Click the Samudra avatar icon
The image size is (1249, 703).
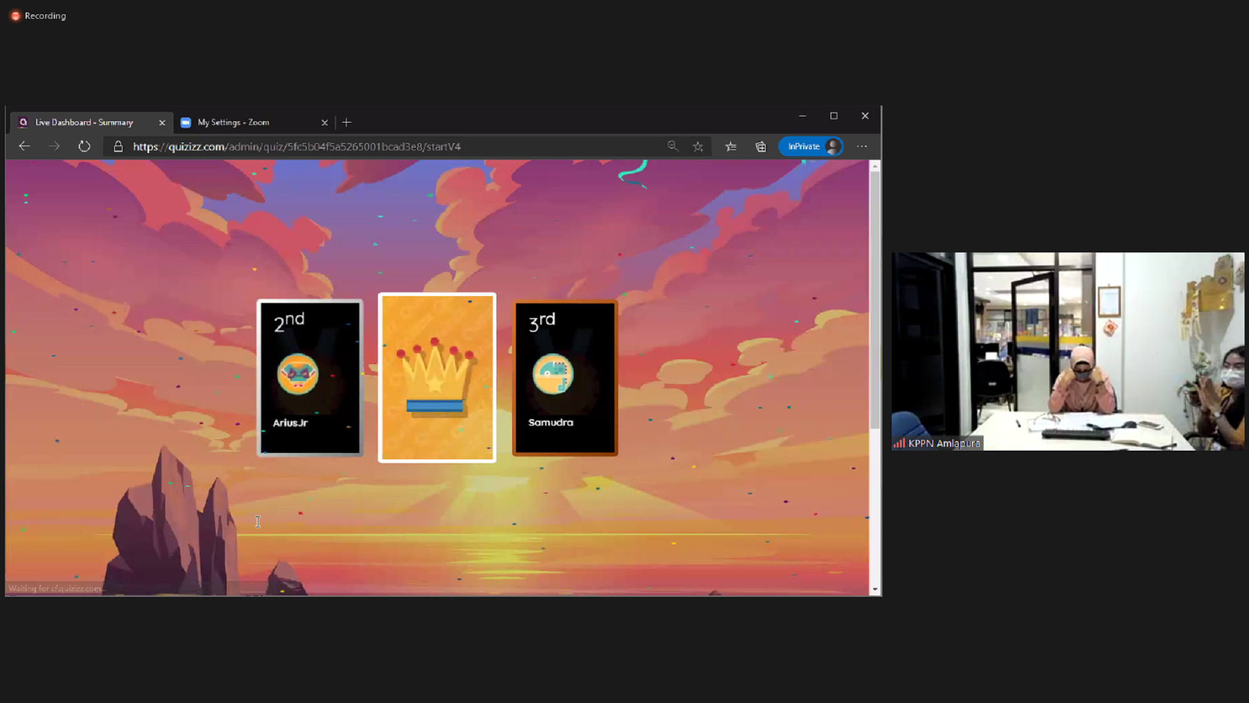(x=553, y=374)
